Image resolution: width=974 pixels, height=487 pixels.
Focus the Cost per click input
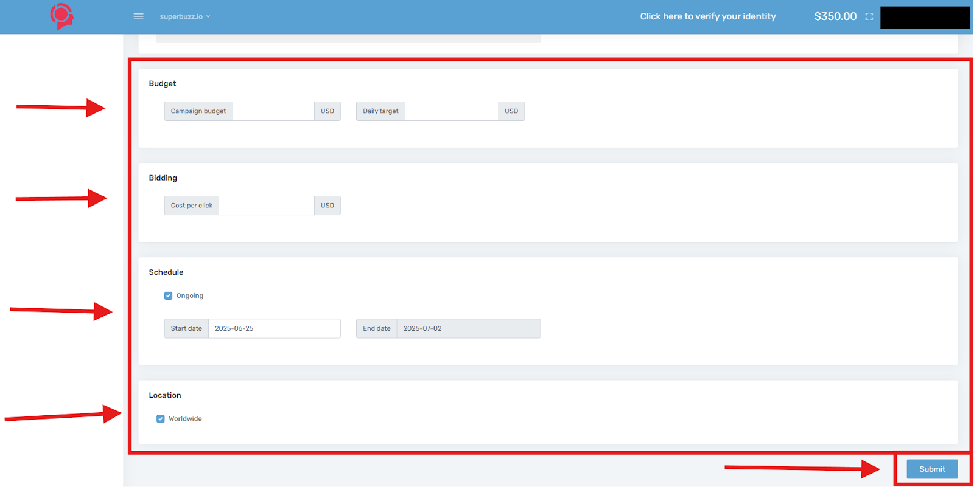267,206
